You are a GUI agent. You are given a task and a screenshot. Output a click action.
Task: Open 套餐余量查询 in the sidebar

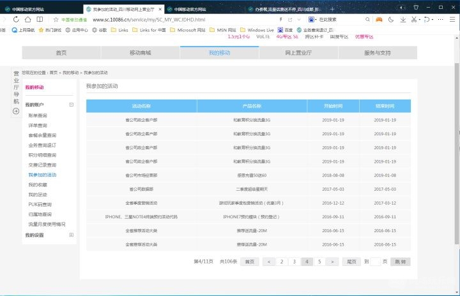(x=42, y=135)
